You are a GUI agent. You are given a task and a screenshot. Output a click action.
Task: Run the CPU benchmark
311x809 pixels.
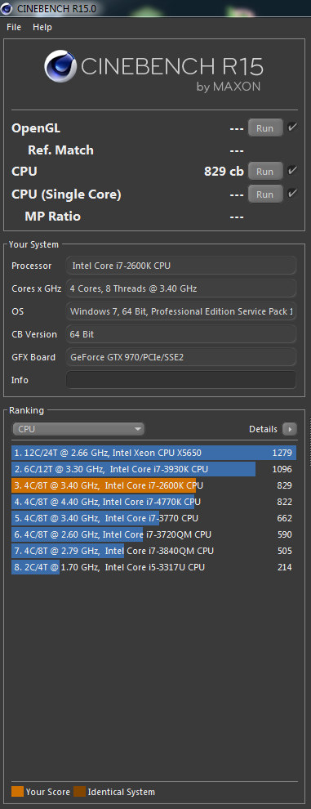coord(264,172)
